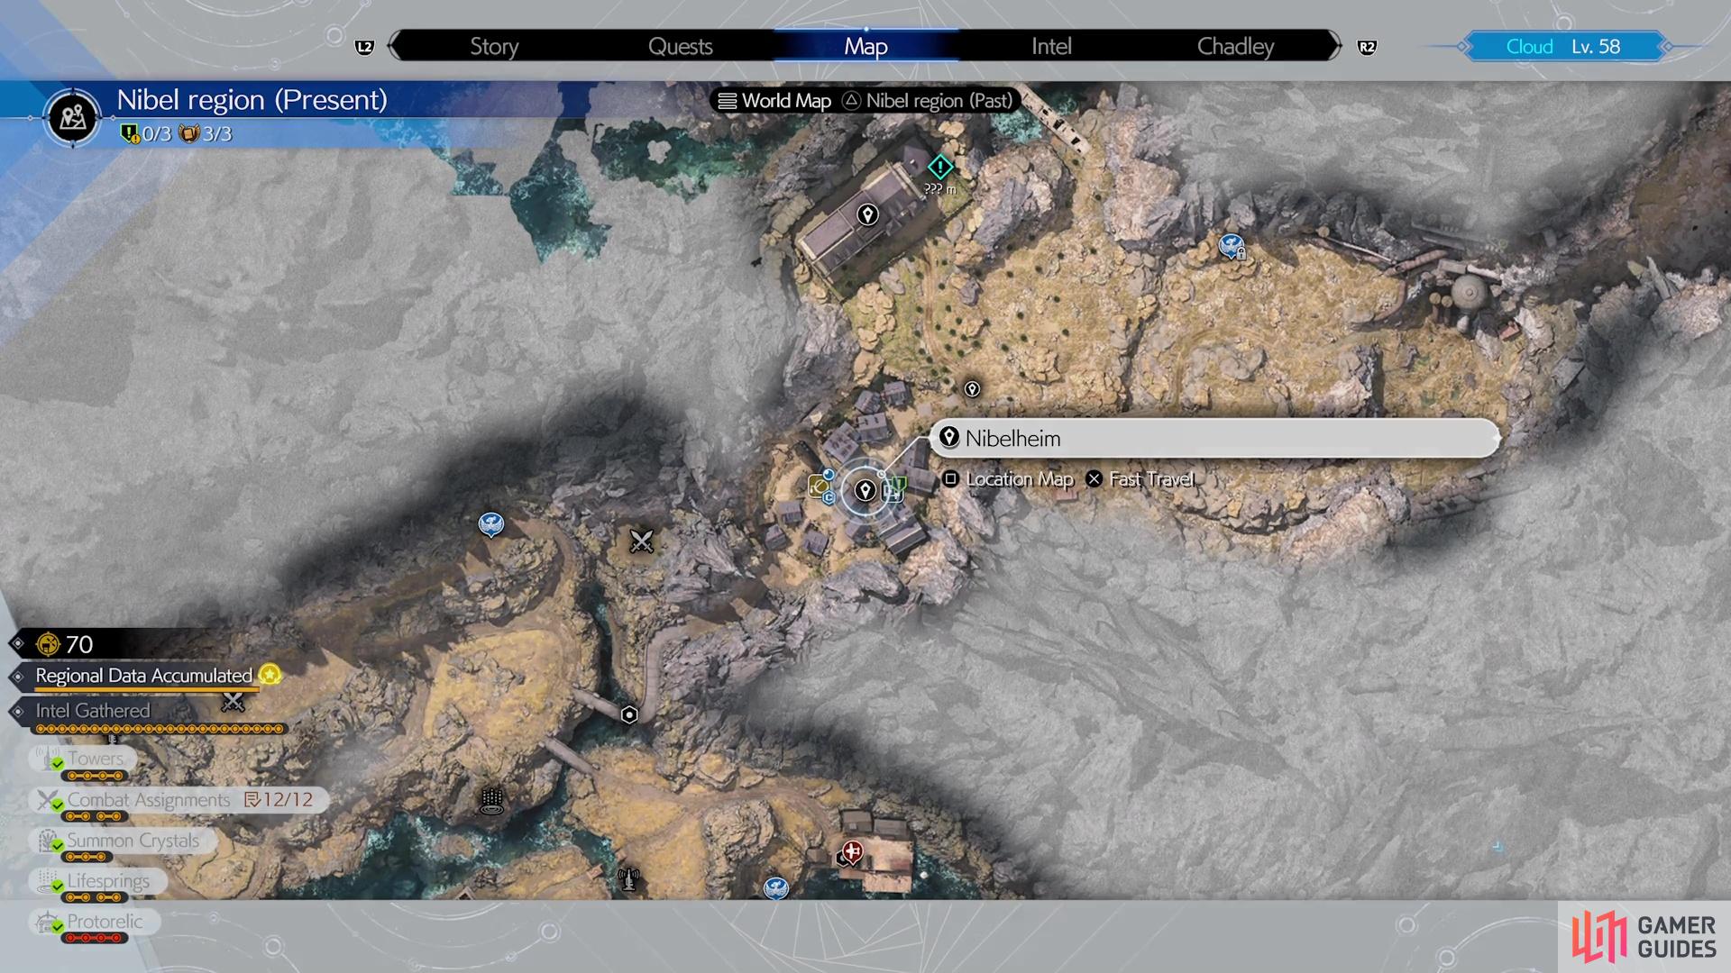This screenshot has width=1731, height=973.
Task: Switch to Nibel region (Past)
Action: pyautogui.click(x=928, y=101)
